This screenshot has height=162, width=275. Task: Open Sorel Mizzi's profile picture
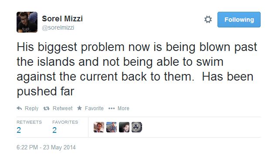point(27,22)
